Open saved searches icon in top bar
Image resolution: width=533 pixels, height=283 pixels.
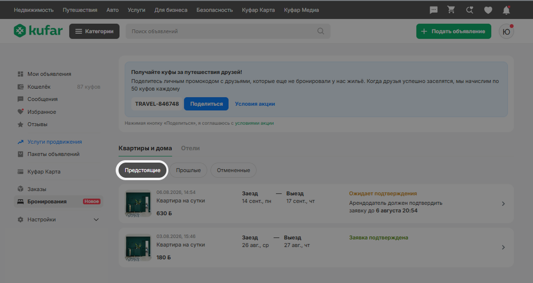click(x=469, y=10)
